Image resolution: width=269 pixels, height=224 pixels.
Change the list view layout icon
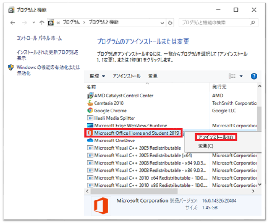232,76
